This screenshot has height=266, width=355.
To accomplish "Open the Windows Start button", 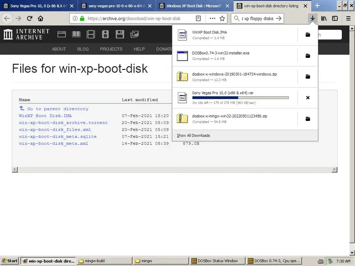I will (9, 261).
